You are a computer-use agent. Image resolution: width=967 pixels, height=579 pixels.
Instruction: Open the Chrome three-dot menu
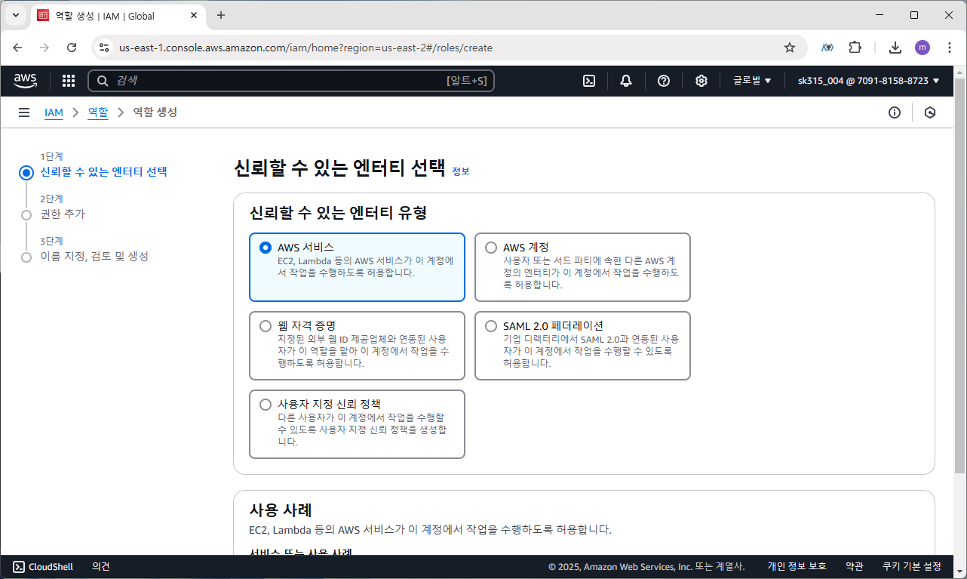[949, 48]
